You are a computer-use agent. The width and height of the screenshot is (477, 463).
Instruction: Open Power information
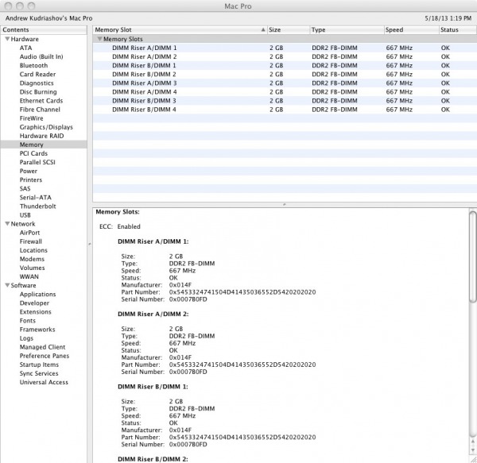tap(29, 171)
